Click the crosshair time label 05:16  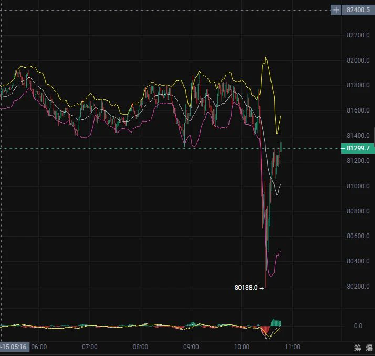pos(14,347)
